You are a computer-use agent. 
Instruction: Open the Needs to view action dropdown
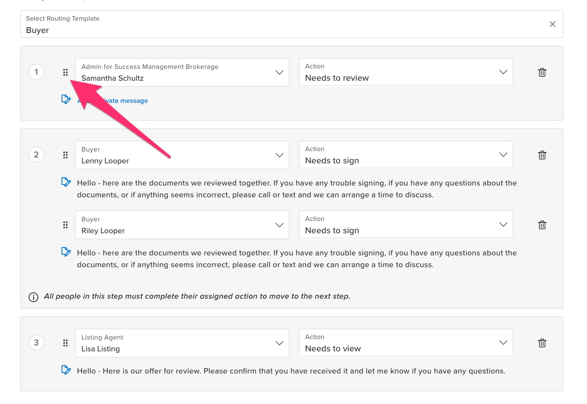point(503,342)
